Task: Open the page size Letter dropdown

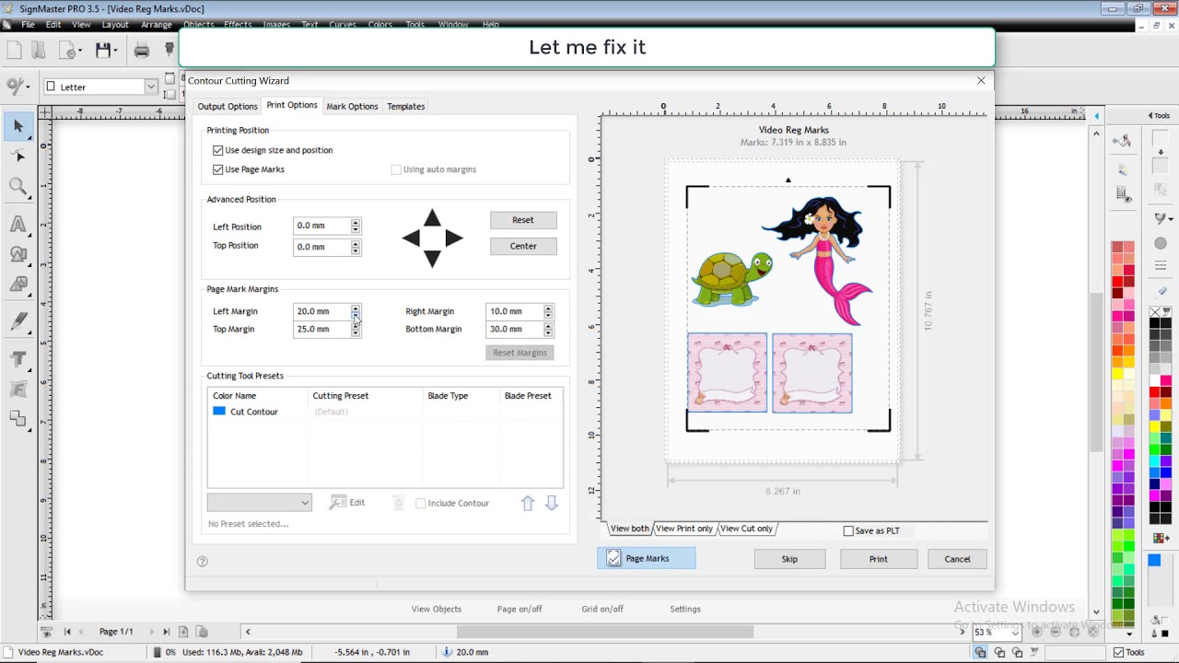Action: (x=150, y=87)
